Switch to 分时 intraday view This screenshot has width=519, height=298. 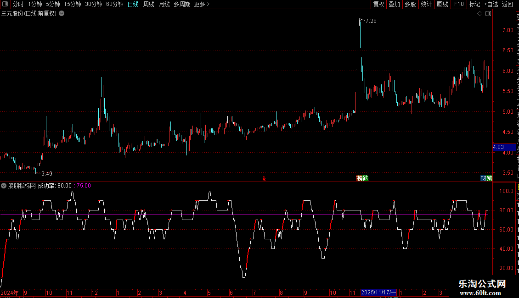pyautogui.click(x=18, y=4)
